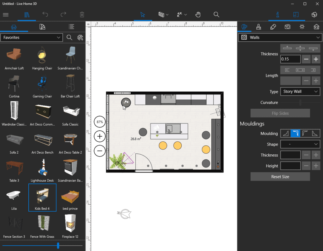Select the dimension measuring tool
The image size is (323, 251).
pos(179,14)
